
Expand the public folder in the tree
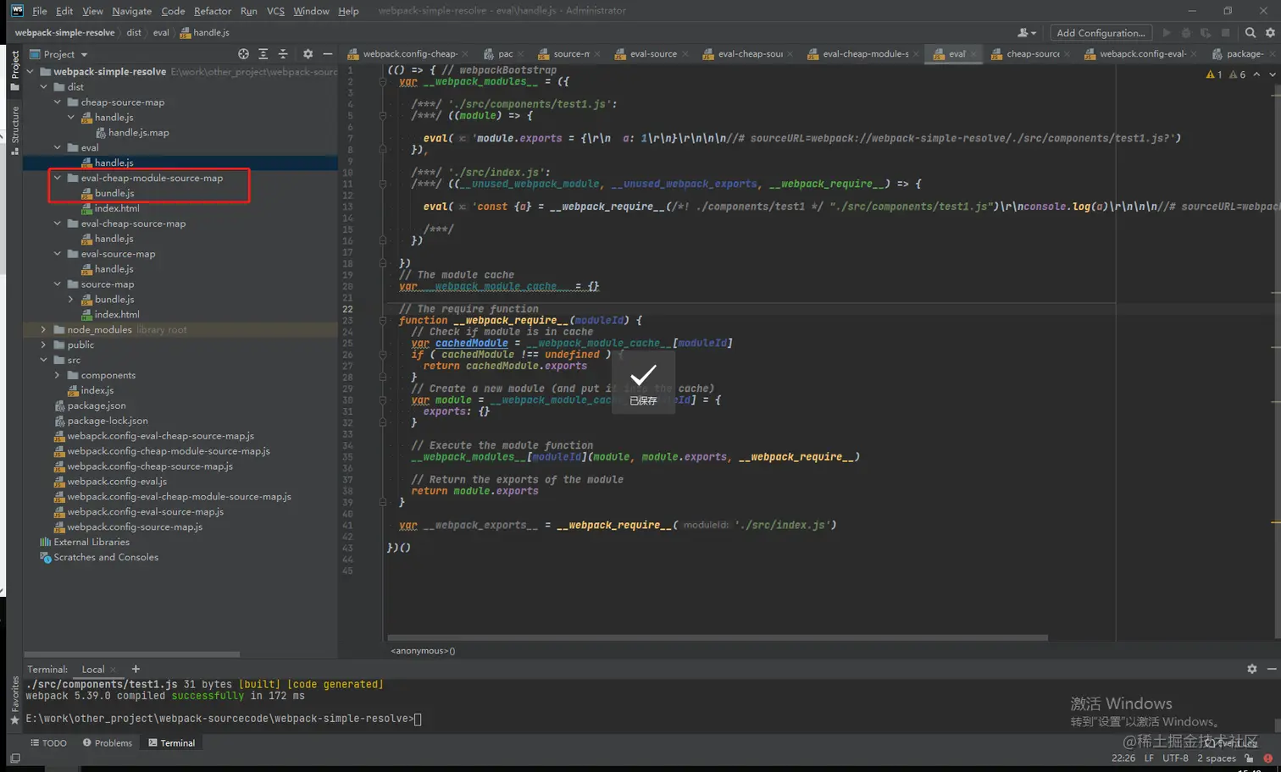(44, 345)
